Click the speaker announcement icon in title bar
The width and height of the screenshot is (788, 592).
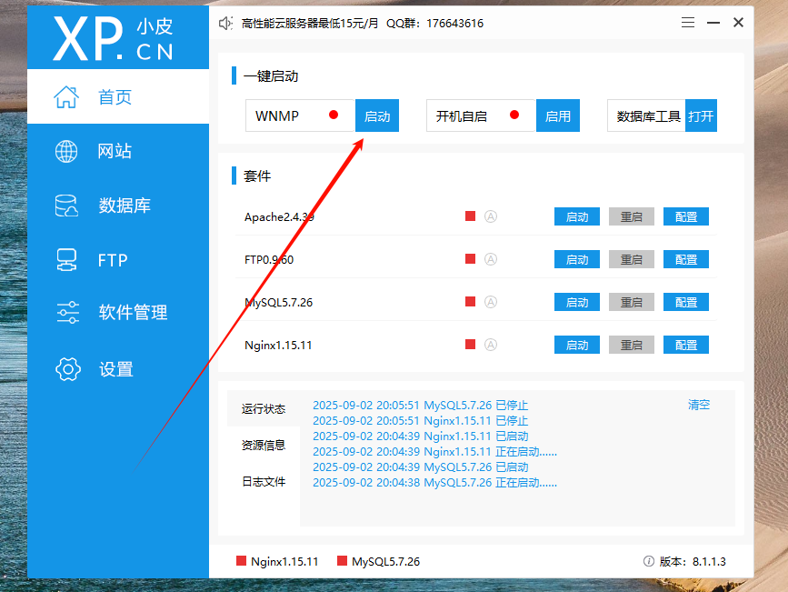[226, 23]
